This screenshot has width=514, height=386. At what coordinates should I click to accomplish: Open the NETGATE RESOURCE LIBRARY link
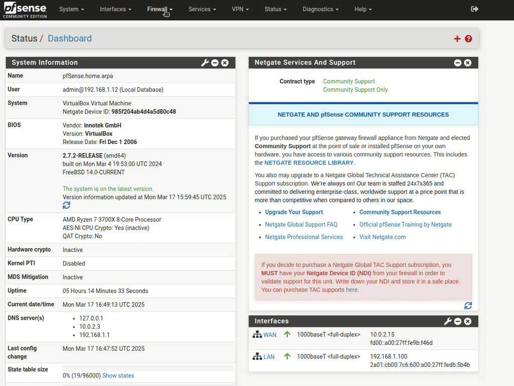309,163
